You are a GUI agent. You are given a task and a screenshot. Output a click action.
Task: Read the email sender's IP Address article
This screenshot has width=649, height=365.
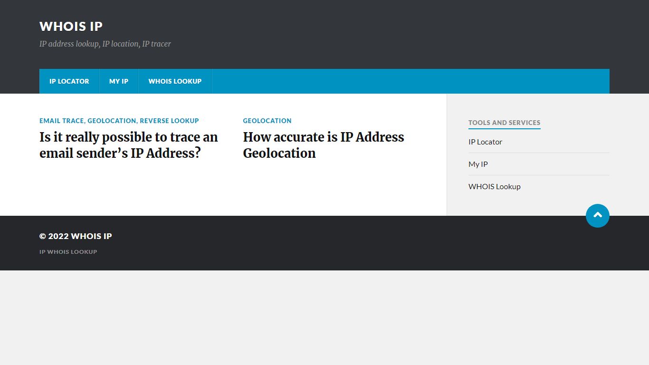[129, 145]
